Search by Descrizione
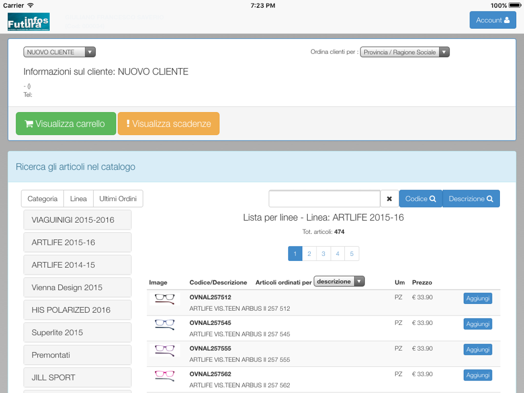 (x=471, y=199)
